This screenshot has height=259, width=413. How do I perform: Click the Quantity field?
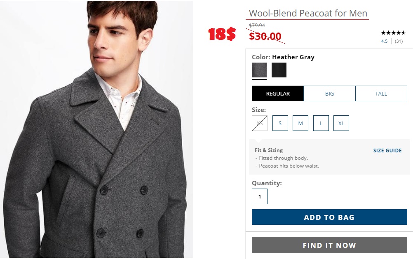pos(260,196)
